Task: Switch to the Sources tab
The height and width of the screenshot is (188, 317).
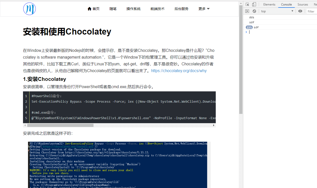Action: pyautogui.click(x=302, y=5)
